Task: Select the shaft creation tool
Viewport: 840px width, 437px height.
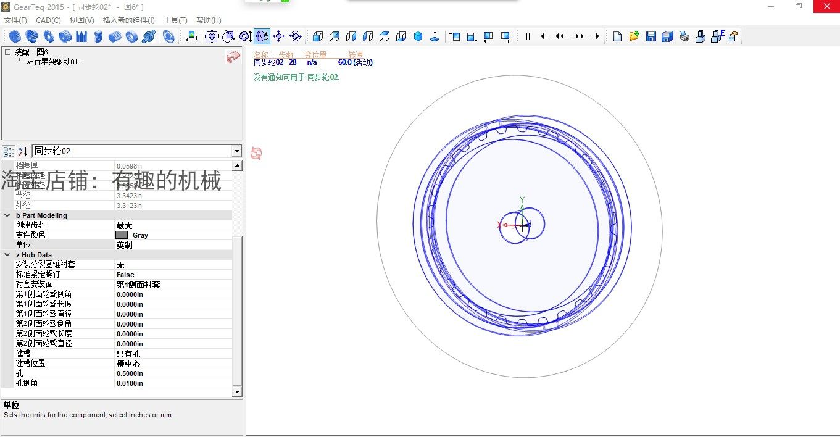Action: pos(148,36)
